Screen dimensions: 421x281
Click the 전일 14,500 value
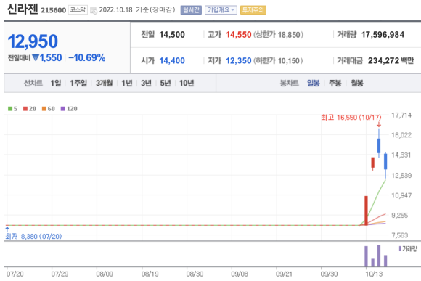172,35
